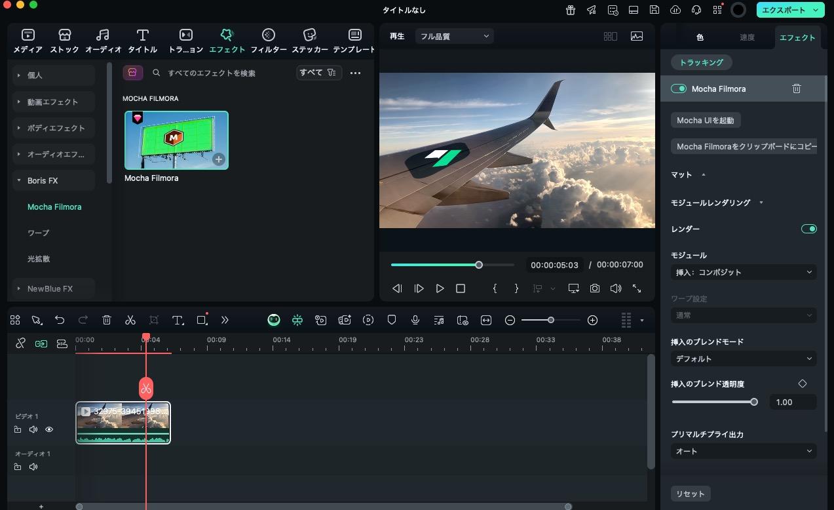Expand the NewBlue FX category
The height and width of the screenshot is (510, 834).
(54, 288)
